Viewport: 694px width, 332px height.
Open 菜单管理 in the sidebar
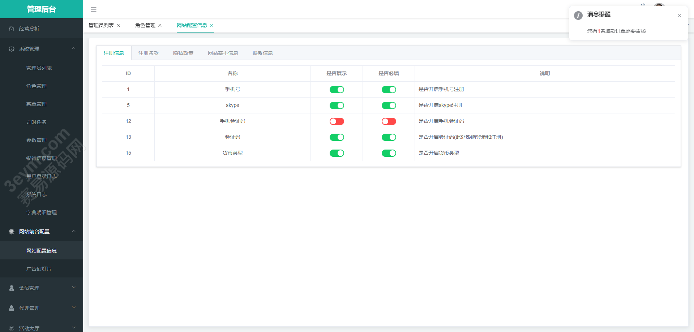click(37, 104)
